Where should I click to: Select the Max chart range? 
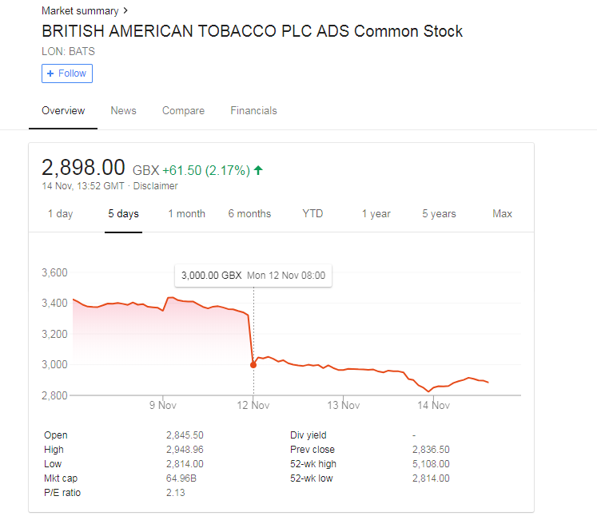[502, 213]
